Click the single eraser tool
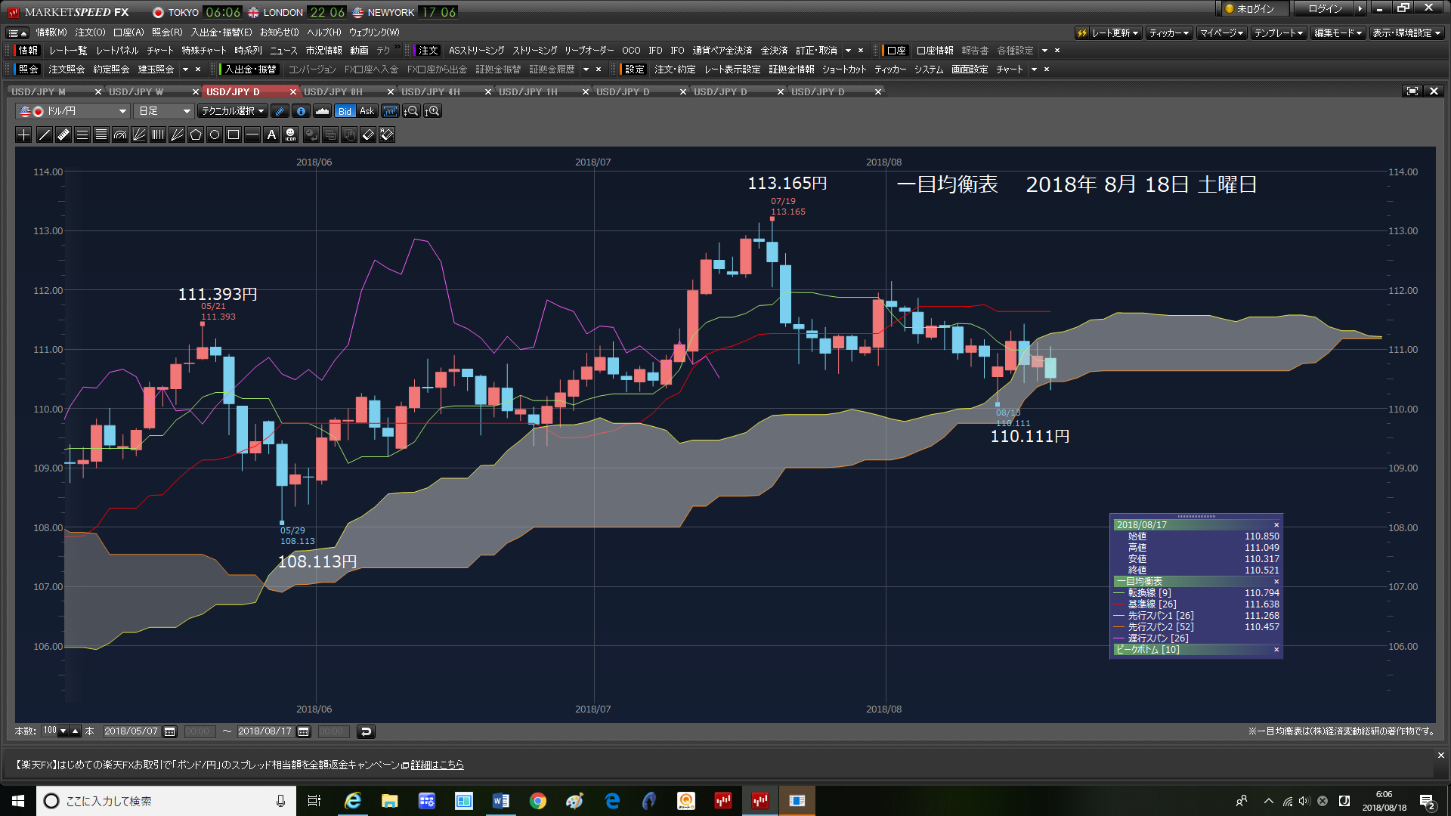1451x816 pixels. [x=368, y=134]
